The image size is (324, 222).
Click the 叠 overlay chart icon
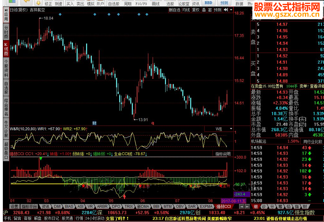[x=204, y=10]
